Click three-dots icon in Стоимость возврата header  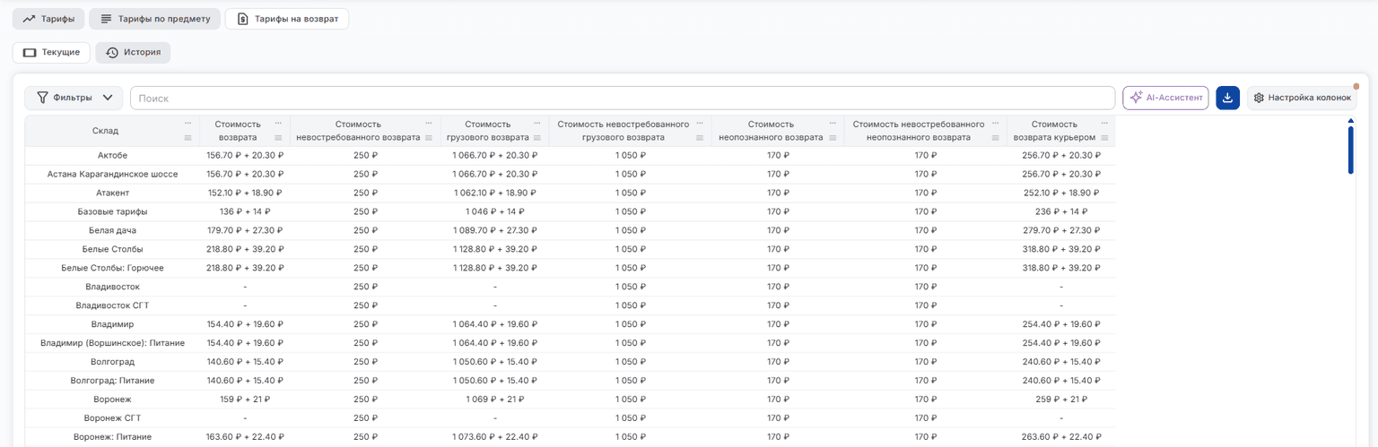(x=278, y=124)
